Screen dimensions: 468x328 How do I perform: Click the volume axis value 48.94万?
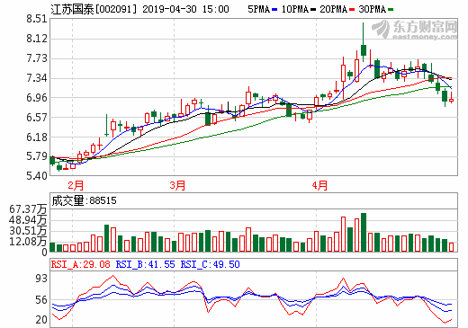point(28,220)
